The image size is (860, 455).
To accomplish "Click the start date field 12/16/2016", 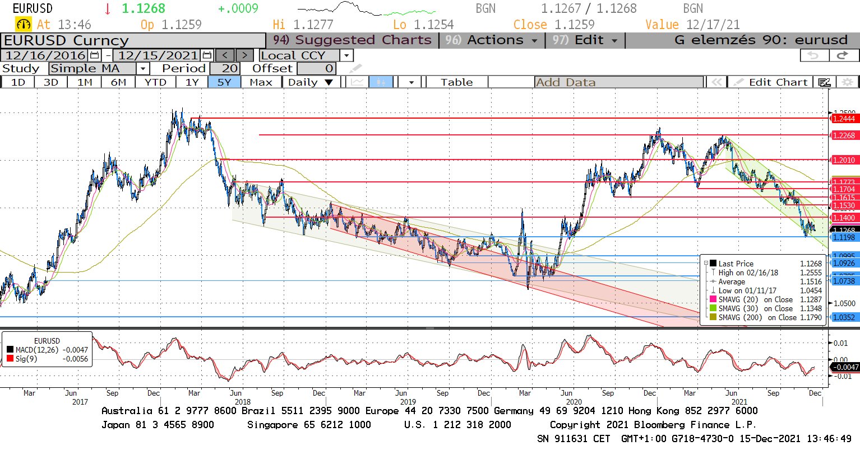I will 45,55.
